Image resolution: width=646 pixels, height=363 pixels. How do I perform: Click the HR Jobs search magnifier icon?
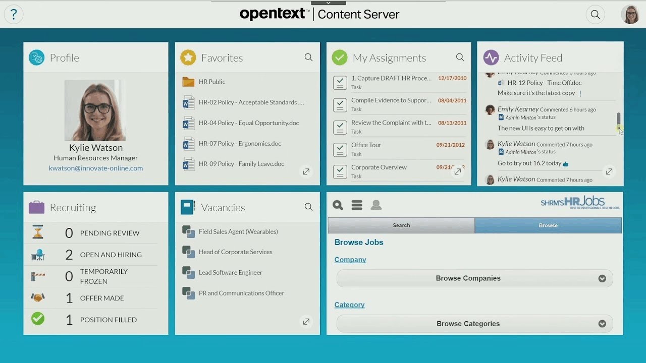(338, 205)
